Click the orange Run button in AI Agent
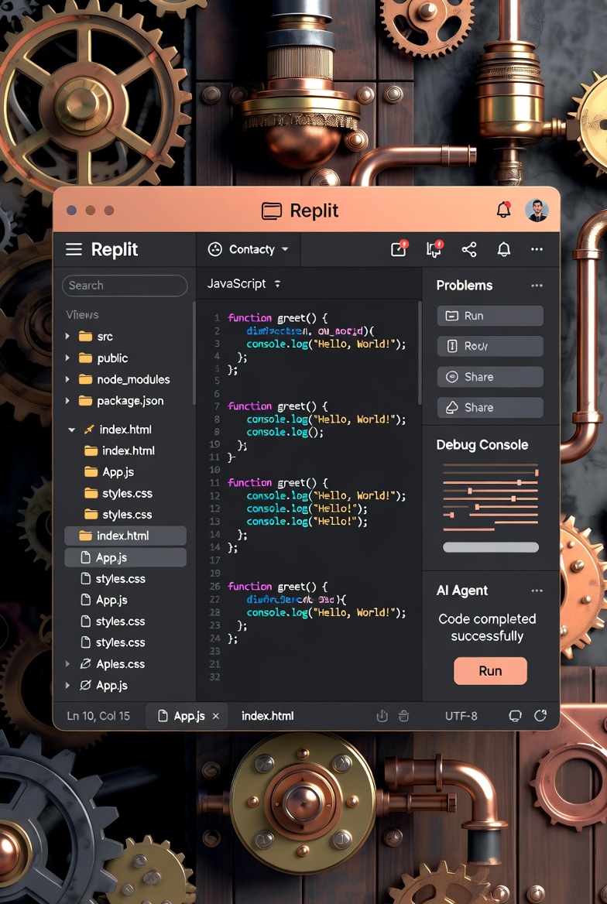 tap(490, 671)
